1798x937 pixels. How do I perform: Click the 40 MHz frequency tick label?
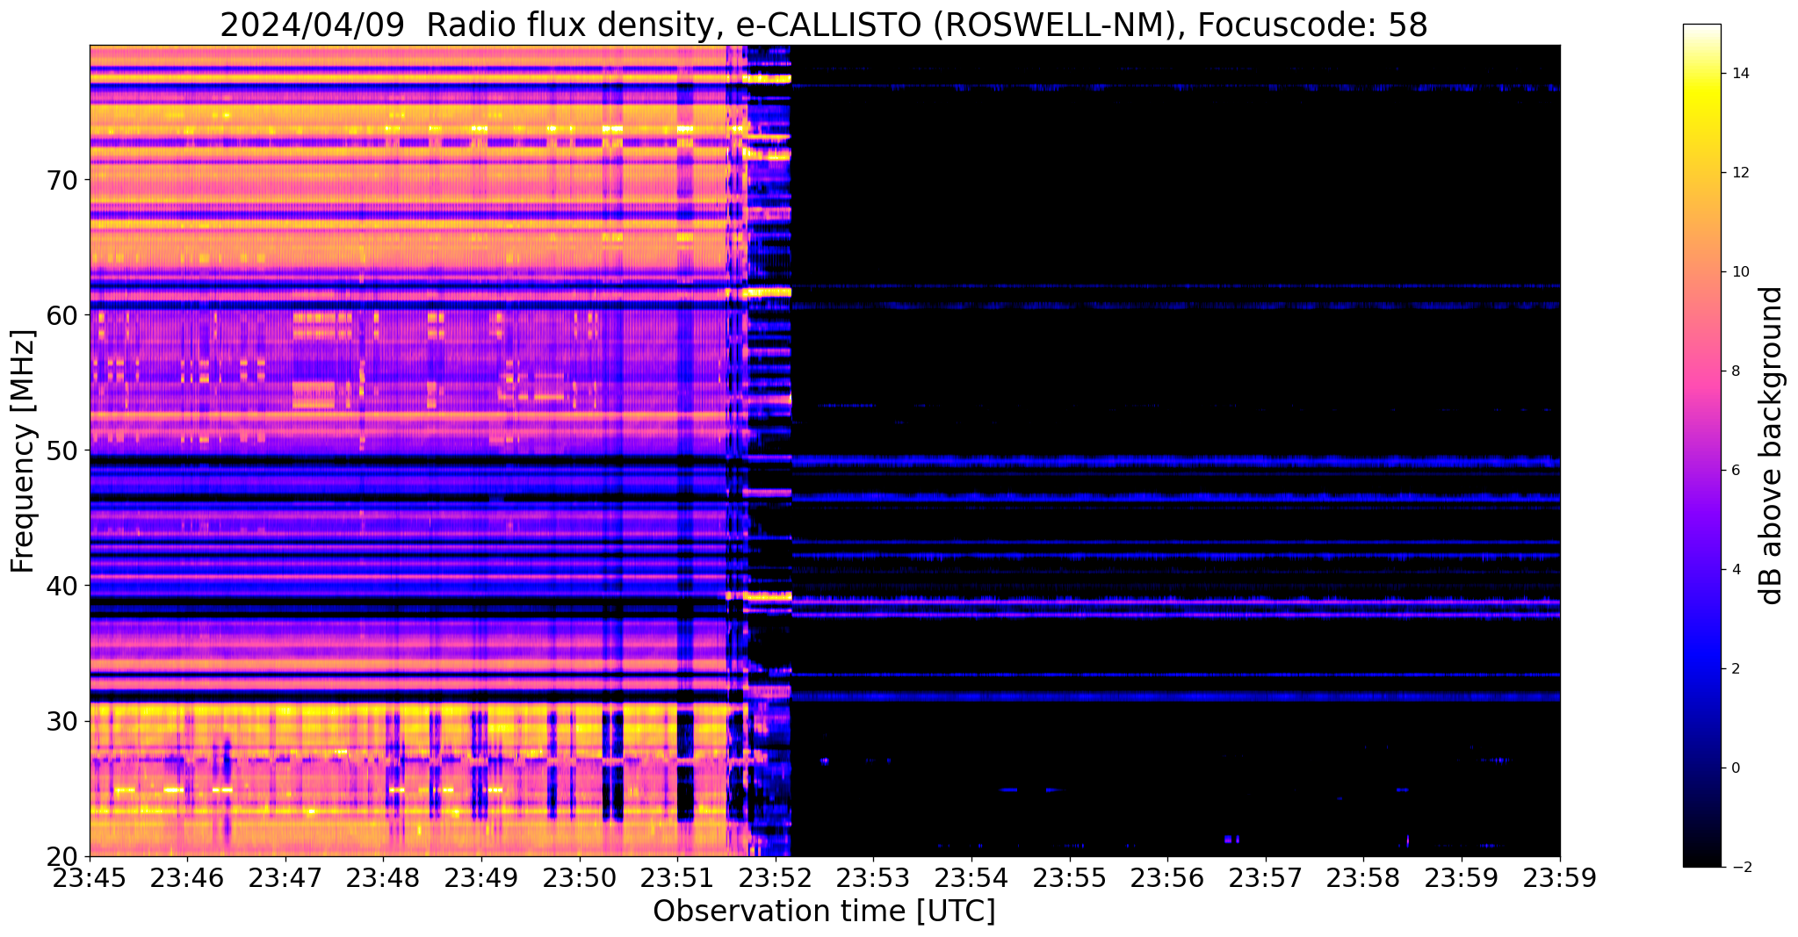point(61,586)
